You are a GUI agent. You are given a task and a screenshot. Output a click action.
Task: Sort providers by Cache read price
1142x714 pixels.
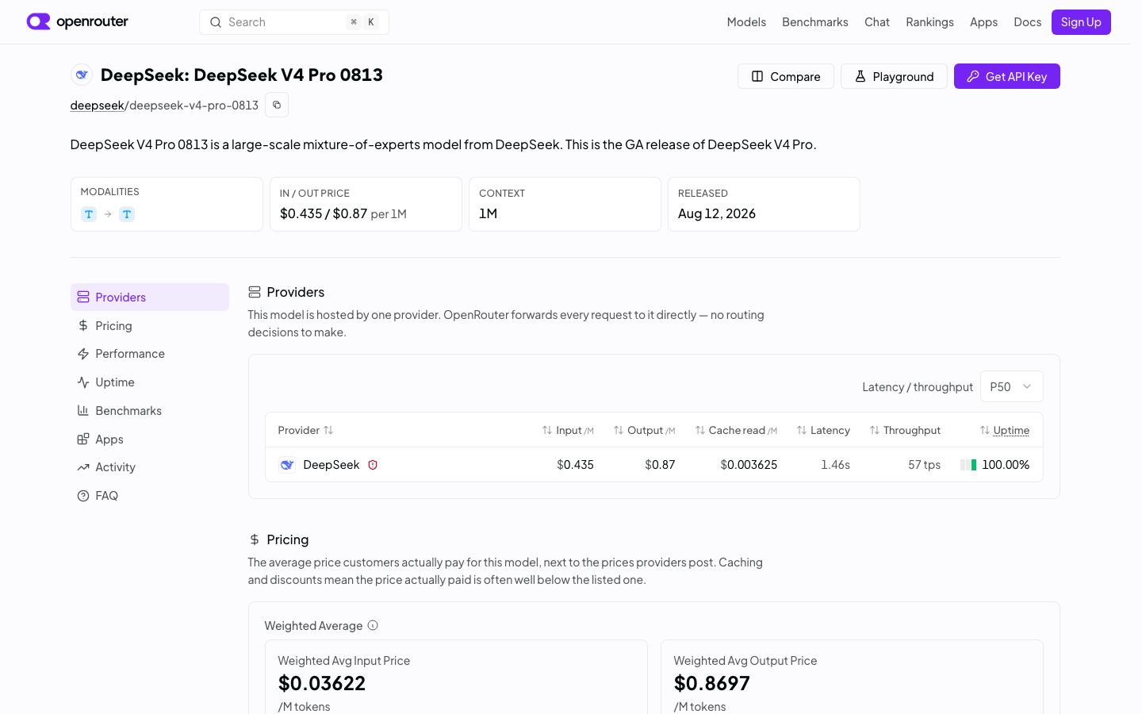(736, 430)
